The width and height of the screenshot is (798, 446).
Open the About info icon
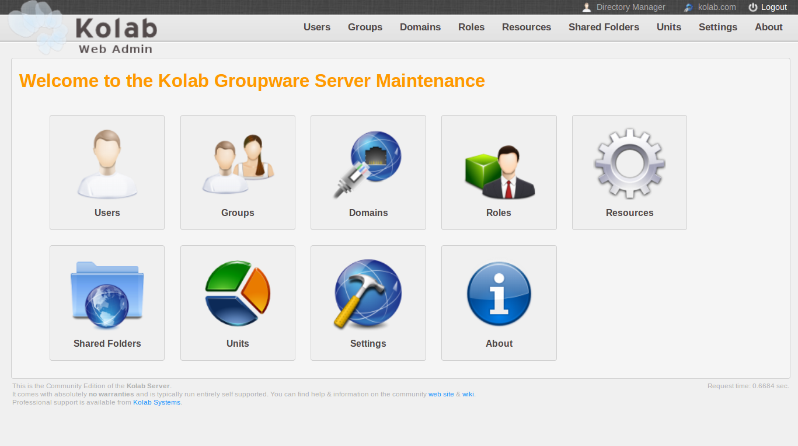[499, 294]
